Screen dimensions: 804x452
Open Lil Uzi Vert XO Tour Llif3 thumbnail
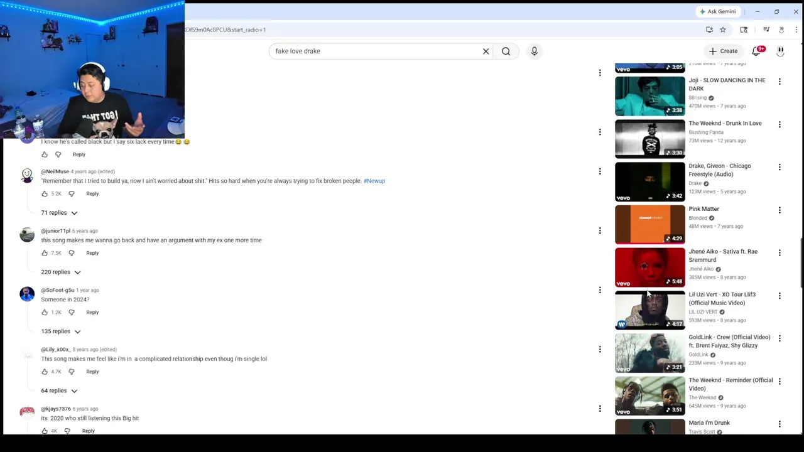(650, 310)
